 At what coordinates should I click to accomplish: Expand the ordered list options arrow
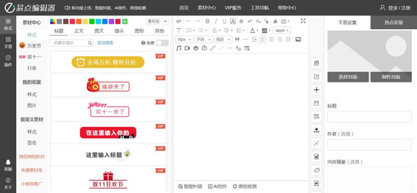(x=194, y=30)
